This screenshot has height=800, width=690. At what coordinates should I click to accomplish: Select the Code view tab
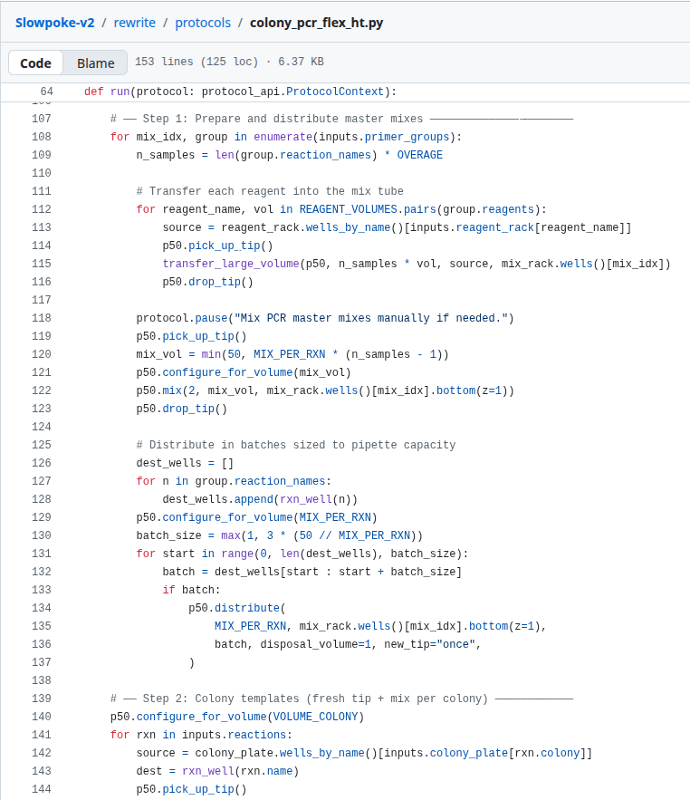(x=36, y=63)
